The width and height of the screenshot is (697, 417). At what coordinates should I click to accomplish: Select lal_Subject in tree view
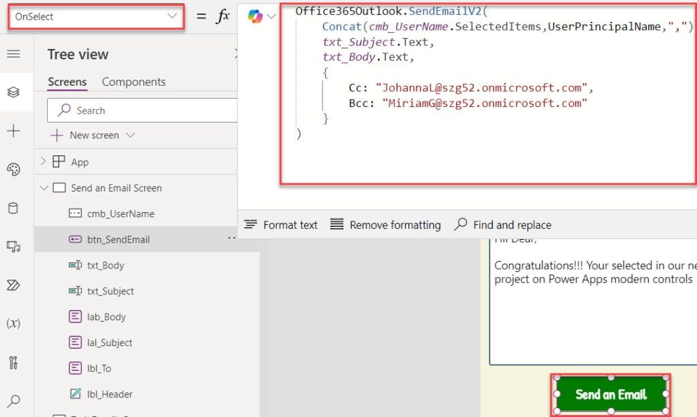tap(110, 343)
